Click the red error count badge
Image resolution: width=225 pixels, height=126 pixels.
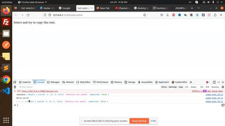coord(208,82)
